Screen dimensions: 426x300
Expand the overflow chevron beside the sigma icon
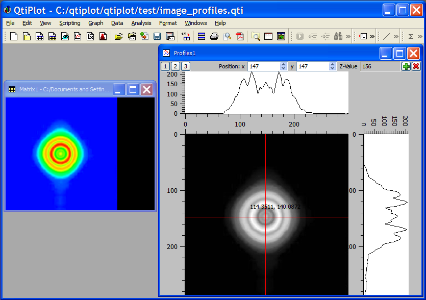coord(420,36)
